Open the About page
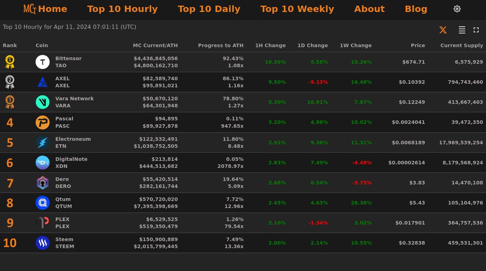Screen dimensions: 486x271 click(369, 9)
